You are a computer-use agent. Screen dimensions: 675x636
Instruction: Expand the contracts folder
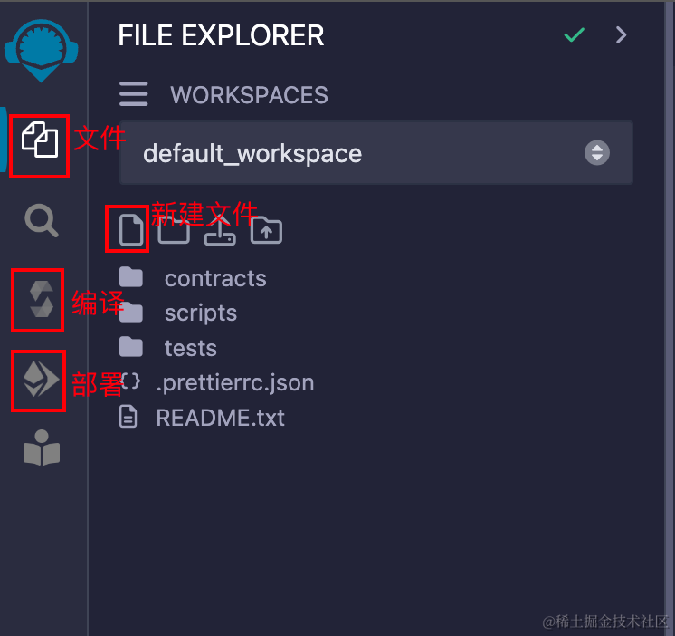pyautogui.click(x=193, y=278)
